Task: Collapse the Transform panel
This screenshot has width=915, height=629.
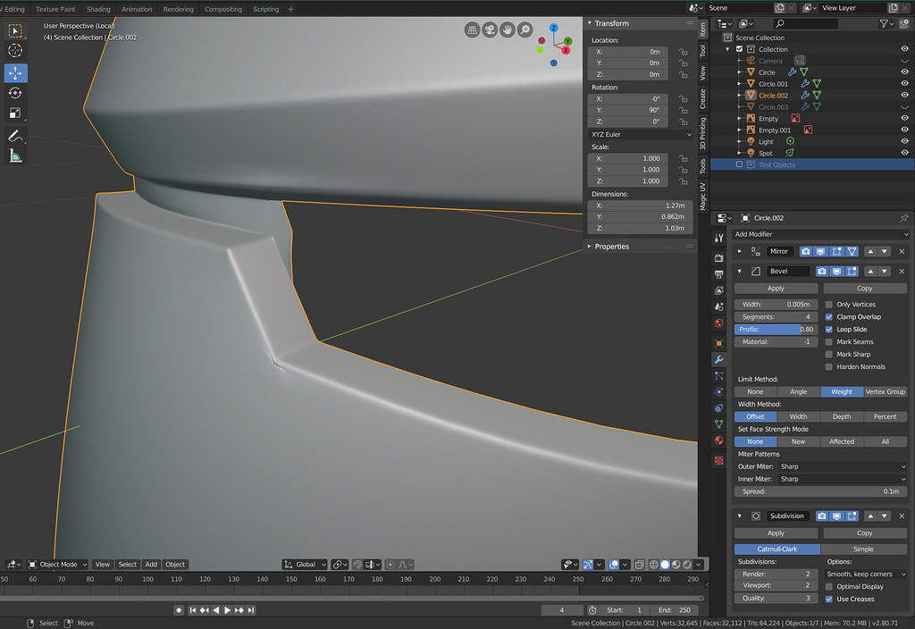Action: 590,23
